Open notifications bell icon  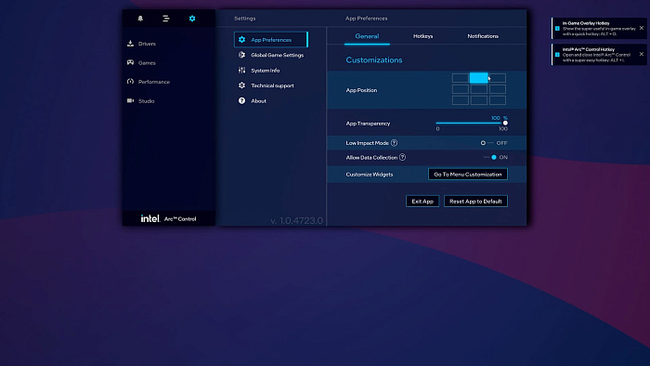[x=140, y=19]
